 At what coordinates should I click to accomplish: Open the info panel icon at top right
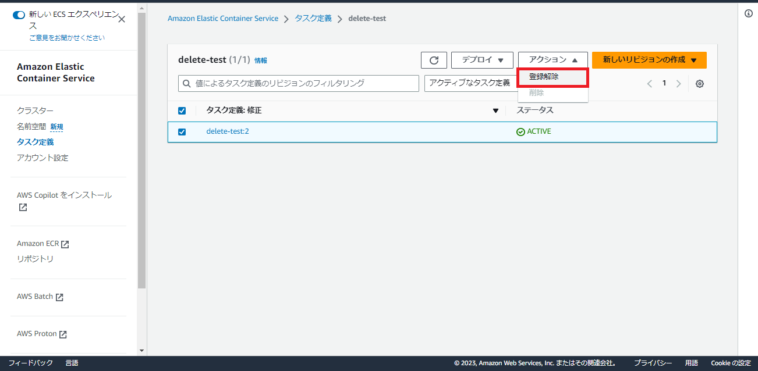pyautogui.click(x=748, y=13)
